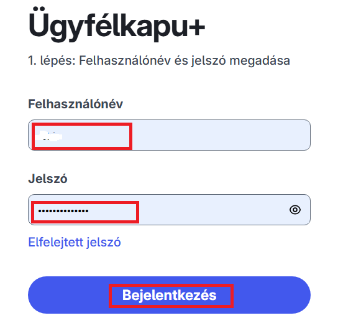Viewport: 338px width, 323px height.
Task: Click the white Bejelentkezés text inside the button
Action: [x=169, y=295]
